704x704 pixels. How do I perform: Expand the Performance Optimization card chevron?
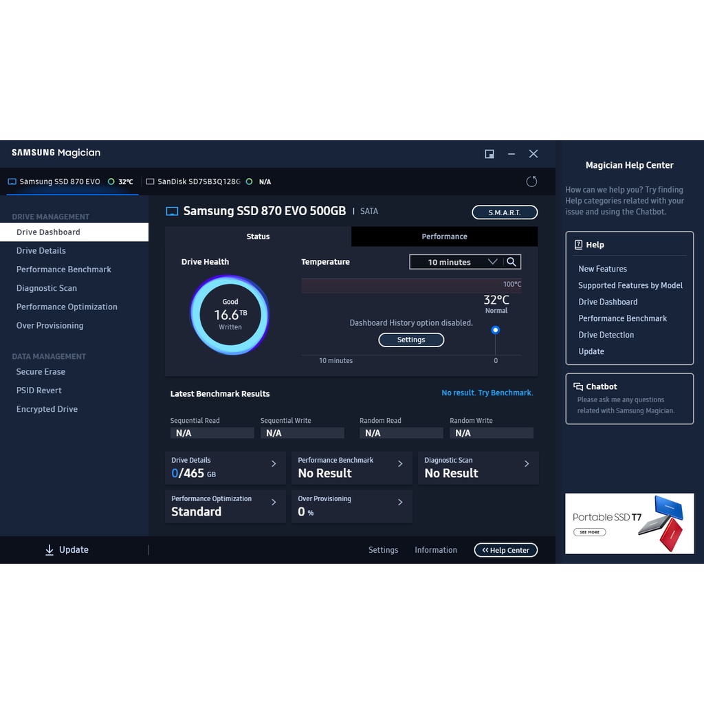click(x=274, y=503)
